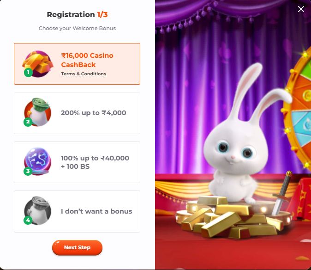Viewport: 311px width, 270px height.
Task: Select I don't want a bonus
Action: tap(77, 212)
